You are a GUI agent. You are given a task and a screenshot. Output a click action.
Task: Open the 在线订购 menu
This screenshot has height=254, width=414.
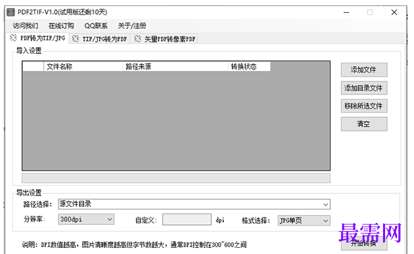click(x=61, y=26)
